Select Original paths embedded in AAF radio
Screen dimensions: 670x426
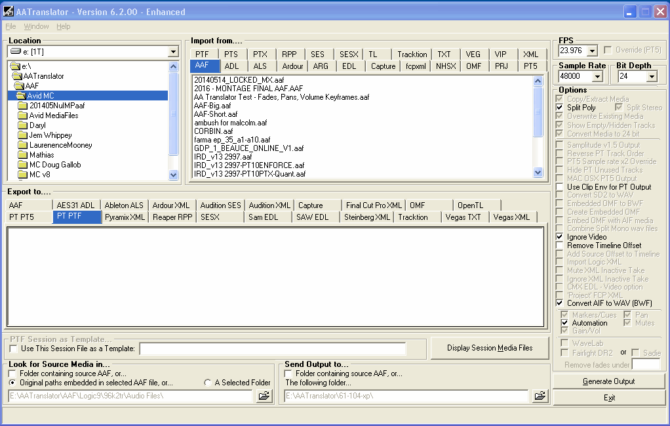[x=12, y=383]
